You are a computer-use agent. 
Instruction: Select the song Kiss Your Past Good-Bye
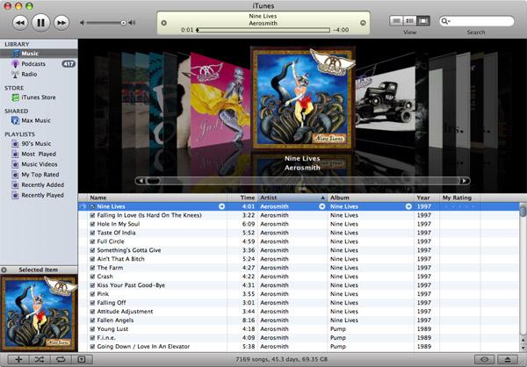pos(299,285)
